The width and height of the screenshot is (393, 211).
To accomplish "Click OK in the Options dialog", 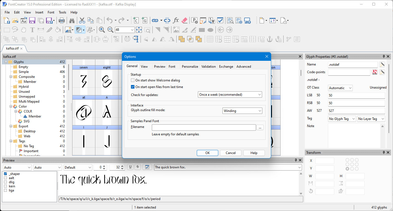I will click(208, 153).
